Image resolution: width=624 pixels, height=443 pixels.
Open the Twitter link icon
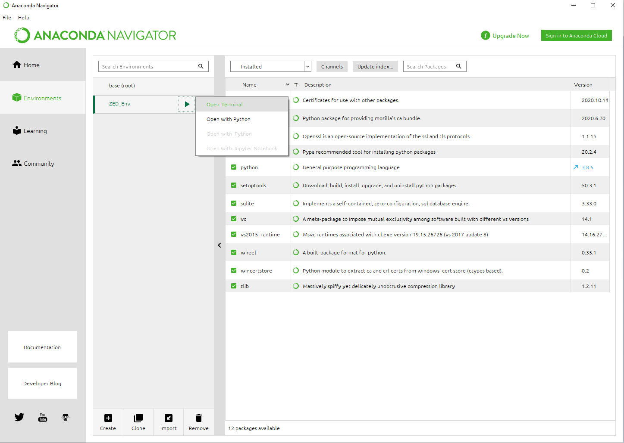point(19,417)
